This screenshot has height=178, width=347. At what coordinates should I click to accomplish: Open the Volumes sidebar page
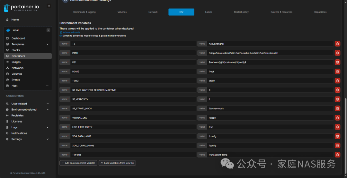(17, 74)
